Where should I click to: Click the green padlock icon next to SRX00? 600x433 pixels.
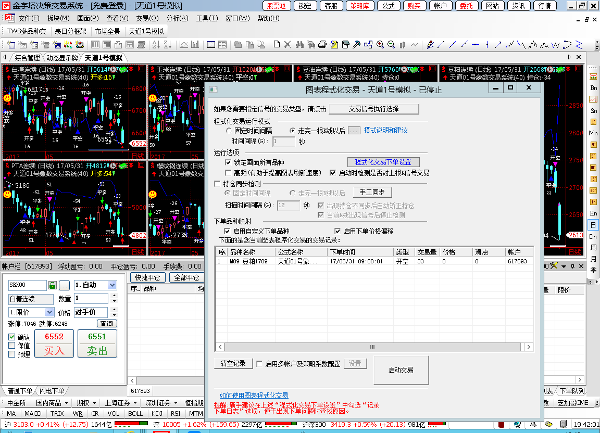[x=53, y=285]
